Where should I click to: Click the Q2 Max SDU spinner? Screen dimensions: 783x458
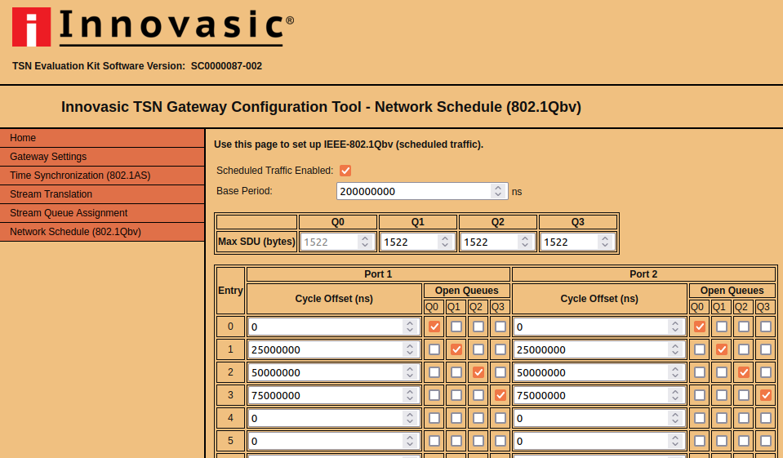(524, 242)
